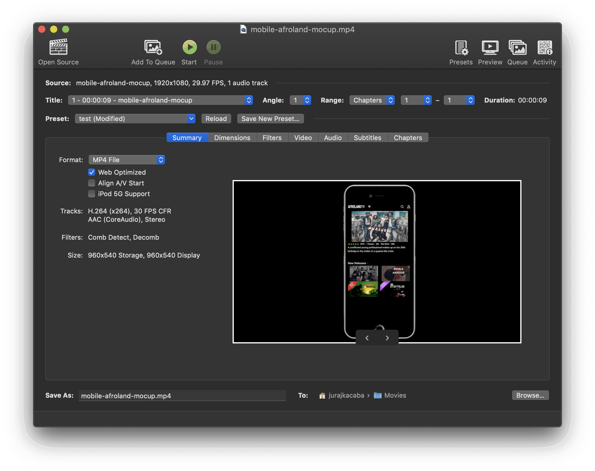The image size is (595, 471).
Task: Click the Comb Detect, Decomb filters text
Action: click(x=124, y=237)
